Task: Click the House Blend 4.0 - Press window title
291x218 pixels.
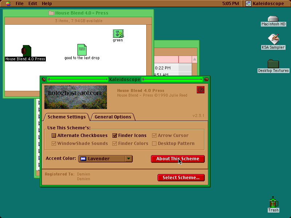Action: pyautogui.click(x=81, y=13)
